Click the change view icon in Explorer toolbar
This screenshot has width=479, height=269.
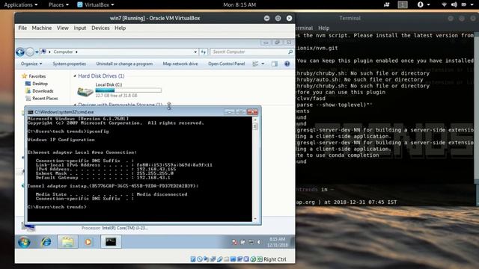(x=255, y=64)
